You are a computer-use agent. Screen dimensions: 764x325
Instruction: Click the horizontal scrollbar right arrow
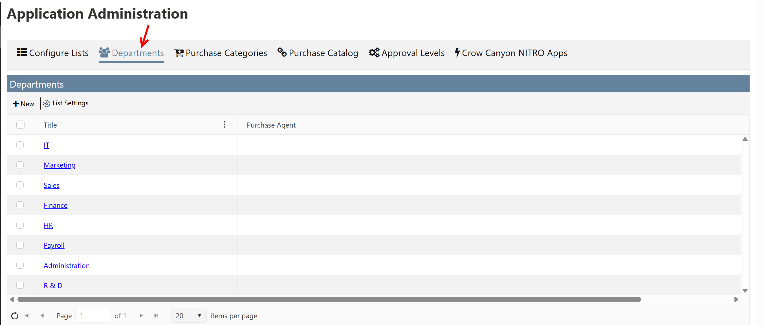(736, 300)
